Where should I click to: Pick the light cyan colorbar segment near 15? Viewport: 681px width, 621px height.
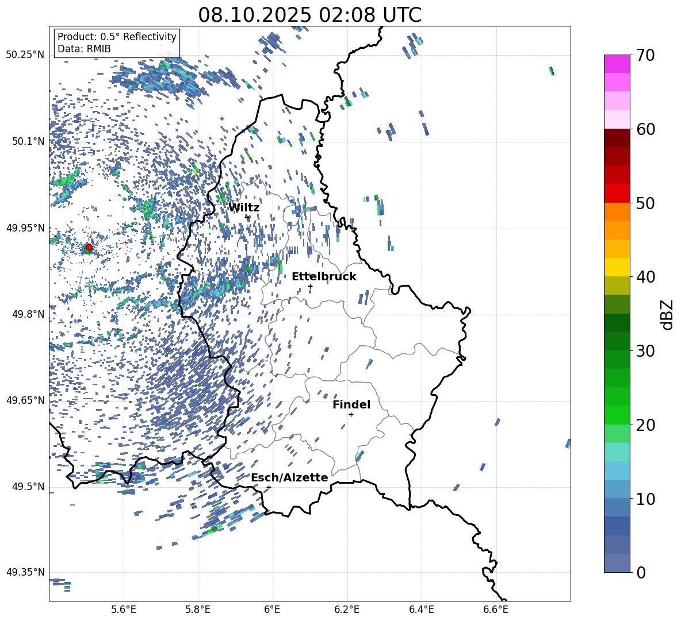pyautogui.click(x=617, y=452)
